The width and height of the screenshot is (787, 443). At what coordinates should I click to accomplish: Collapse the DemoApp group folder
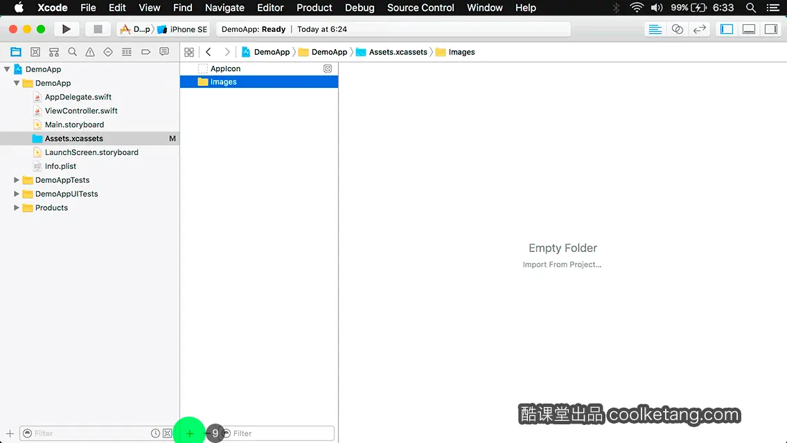pos(17,83)
